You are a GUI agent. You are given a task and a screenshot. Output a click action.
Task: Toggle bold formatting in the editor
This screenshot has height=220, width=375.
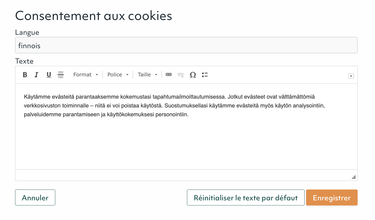[25, 75]
